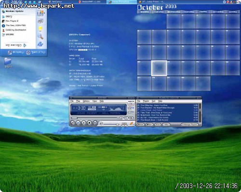
Task: Click the October 2003 calendar title
Action: point(157,7)
